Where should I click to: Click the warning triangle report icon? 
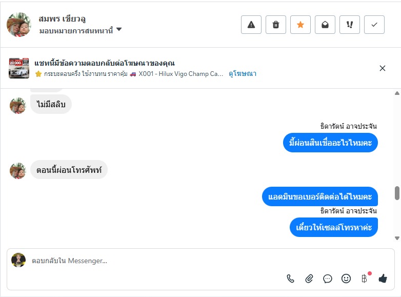251,25
